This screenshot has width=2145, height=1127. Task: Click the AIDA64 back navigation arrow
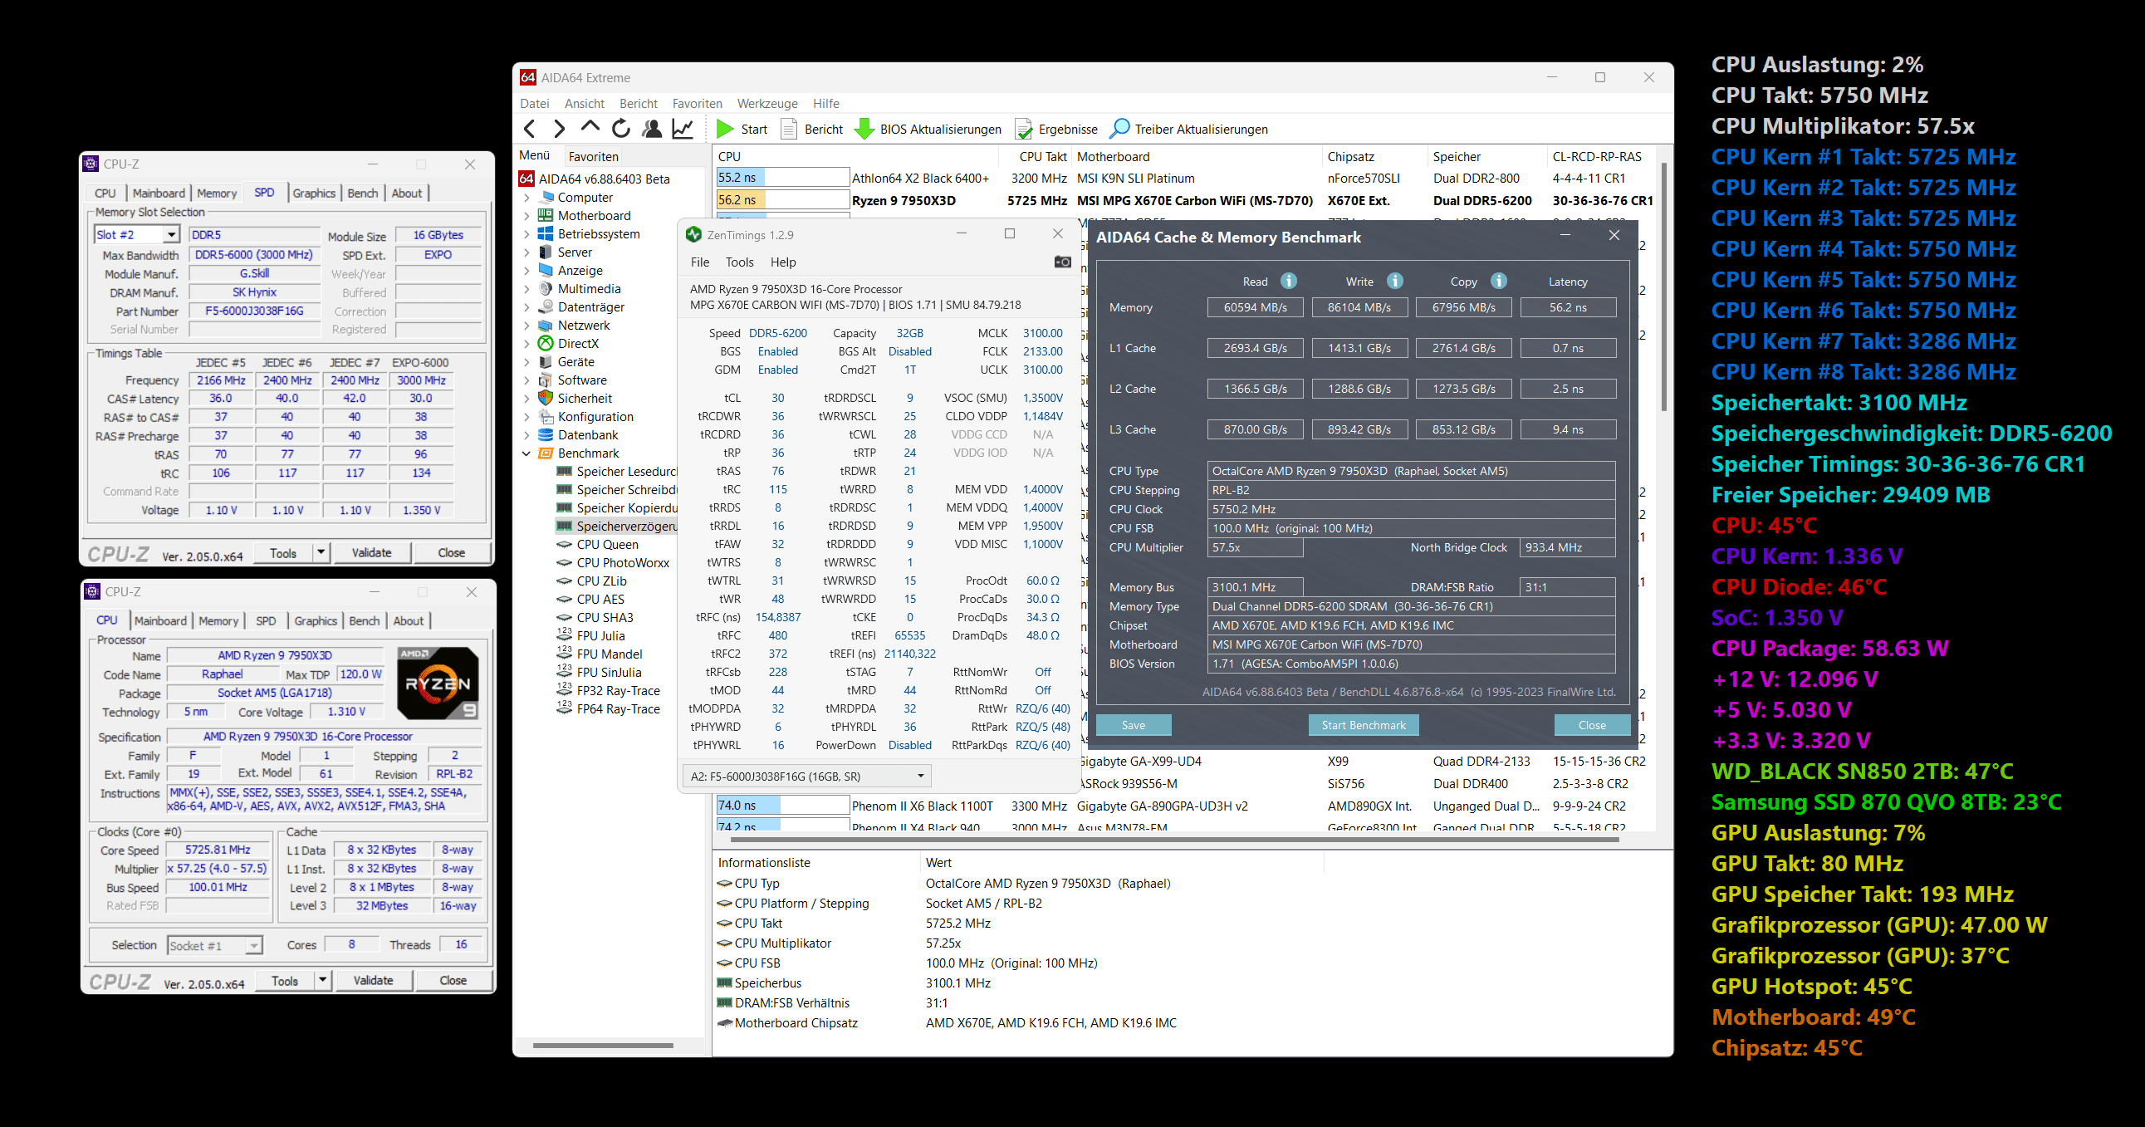[x=530, y=128]
